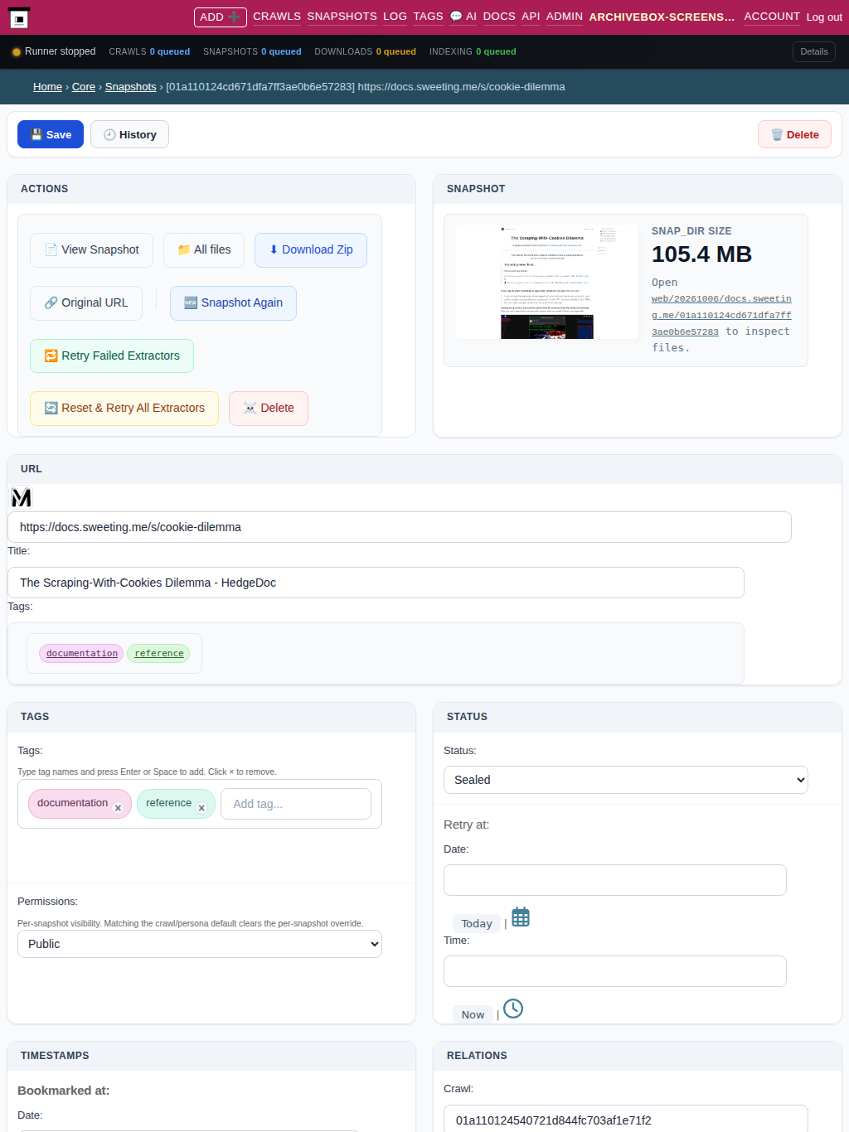Click Download Zip

click(311, 249)
